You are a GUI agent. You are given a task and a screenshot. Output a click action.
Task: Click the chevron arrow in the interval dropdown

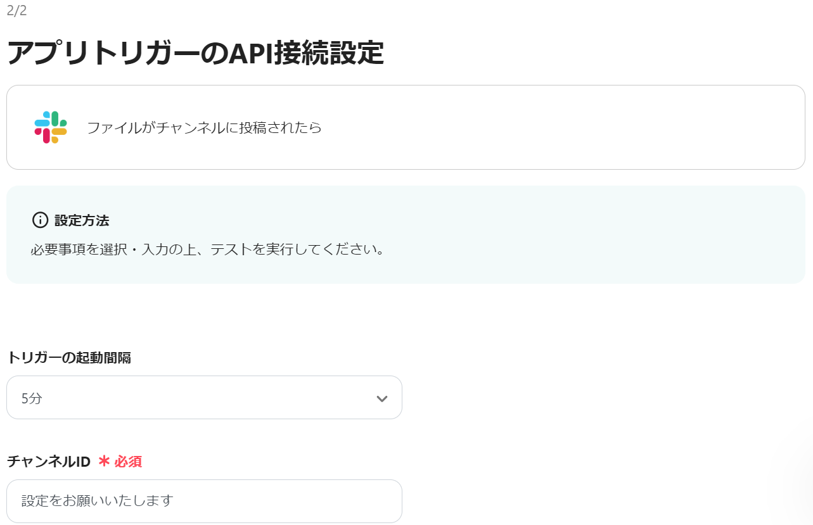(381, 398)
